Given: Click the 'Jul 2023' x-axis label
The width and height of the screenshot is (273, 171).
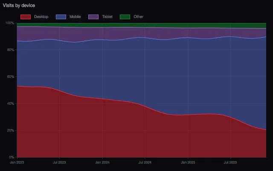Looking at the screenshot, I should 59,162.
